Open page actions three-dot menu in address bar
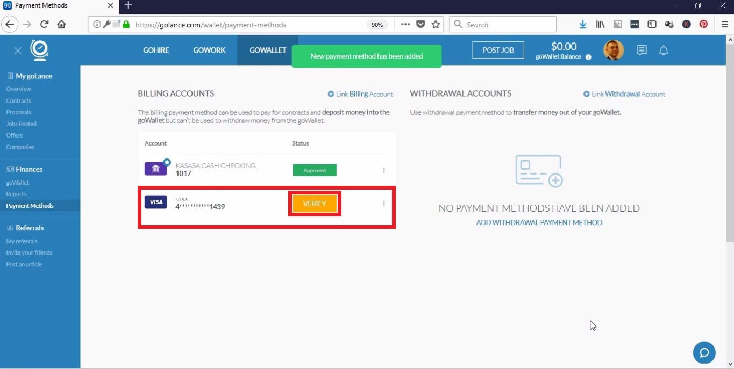Viewport: 734px width, 369px height. (405, 24)
